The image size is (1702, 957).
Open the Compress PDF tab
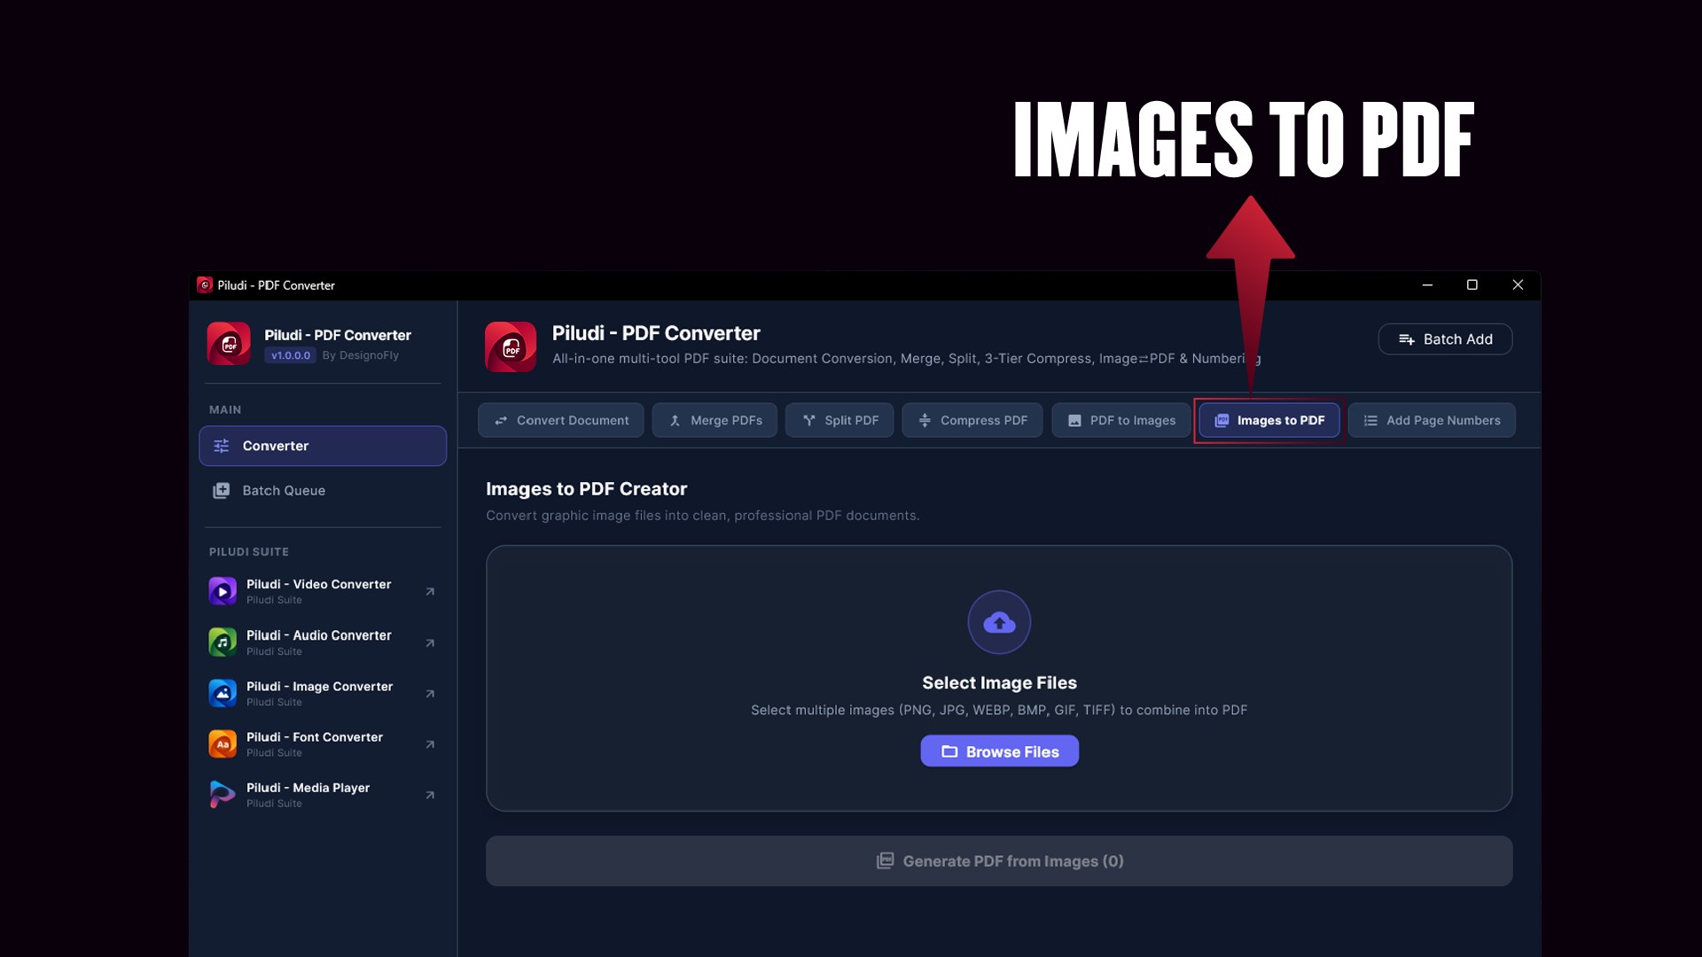pyautogui.click(x=972, y=420)
